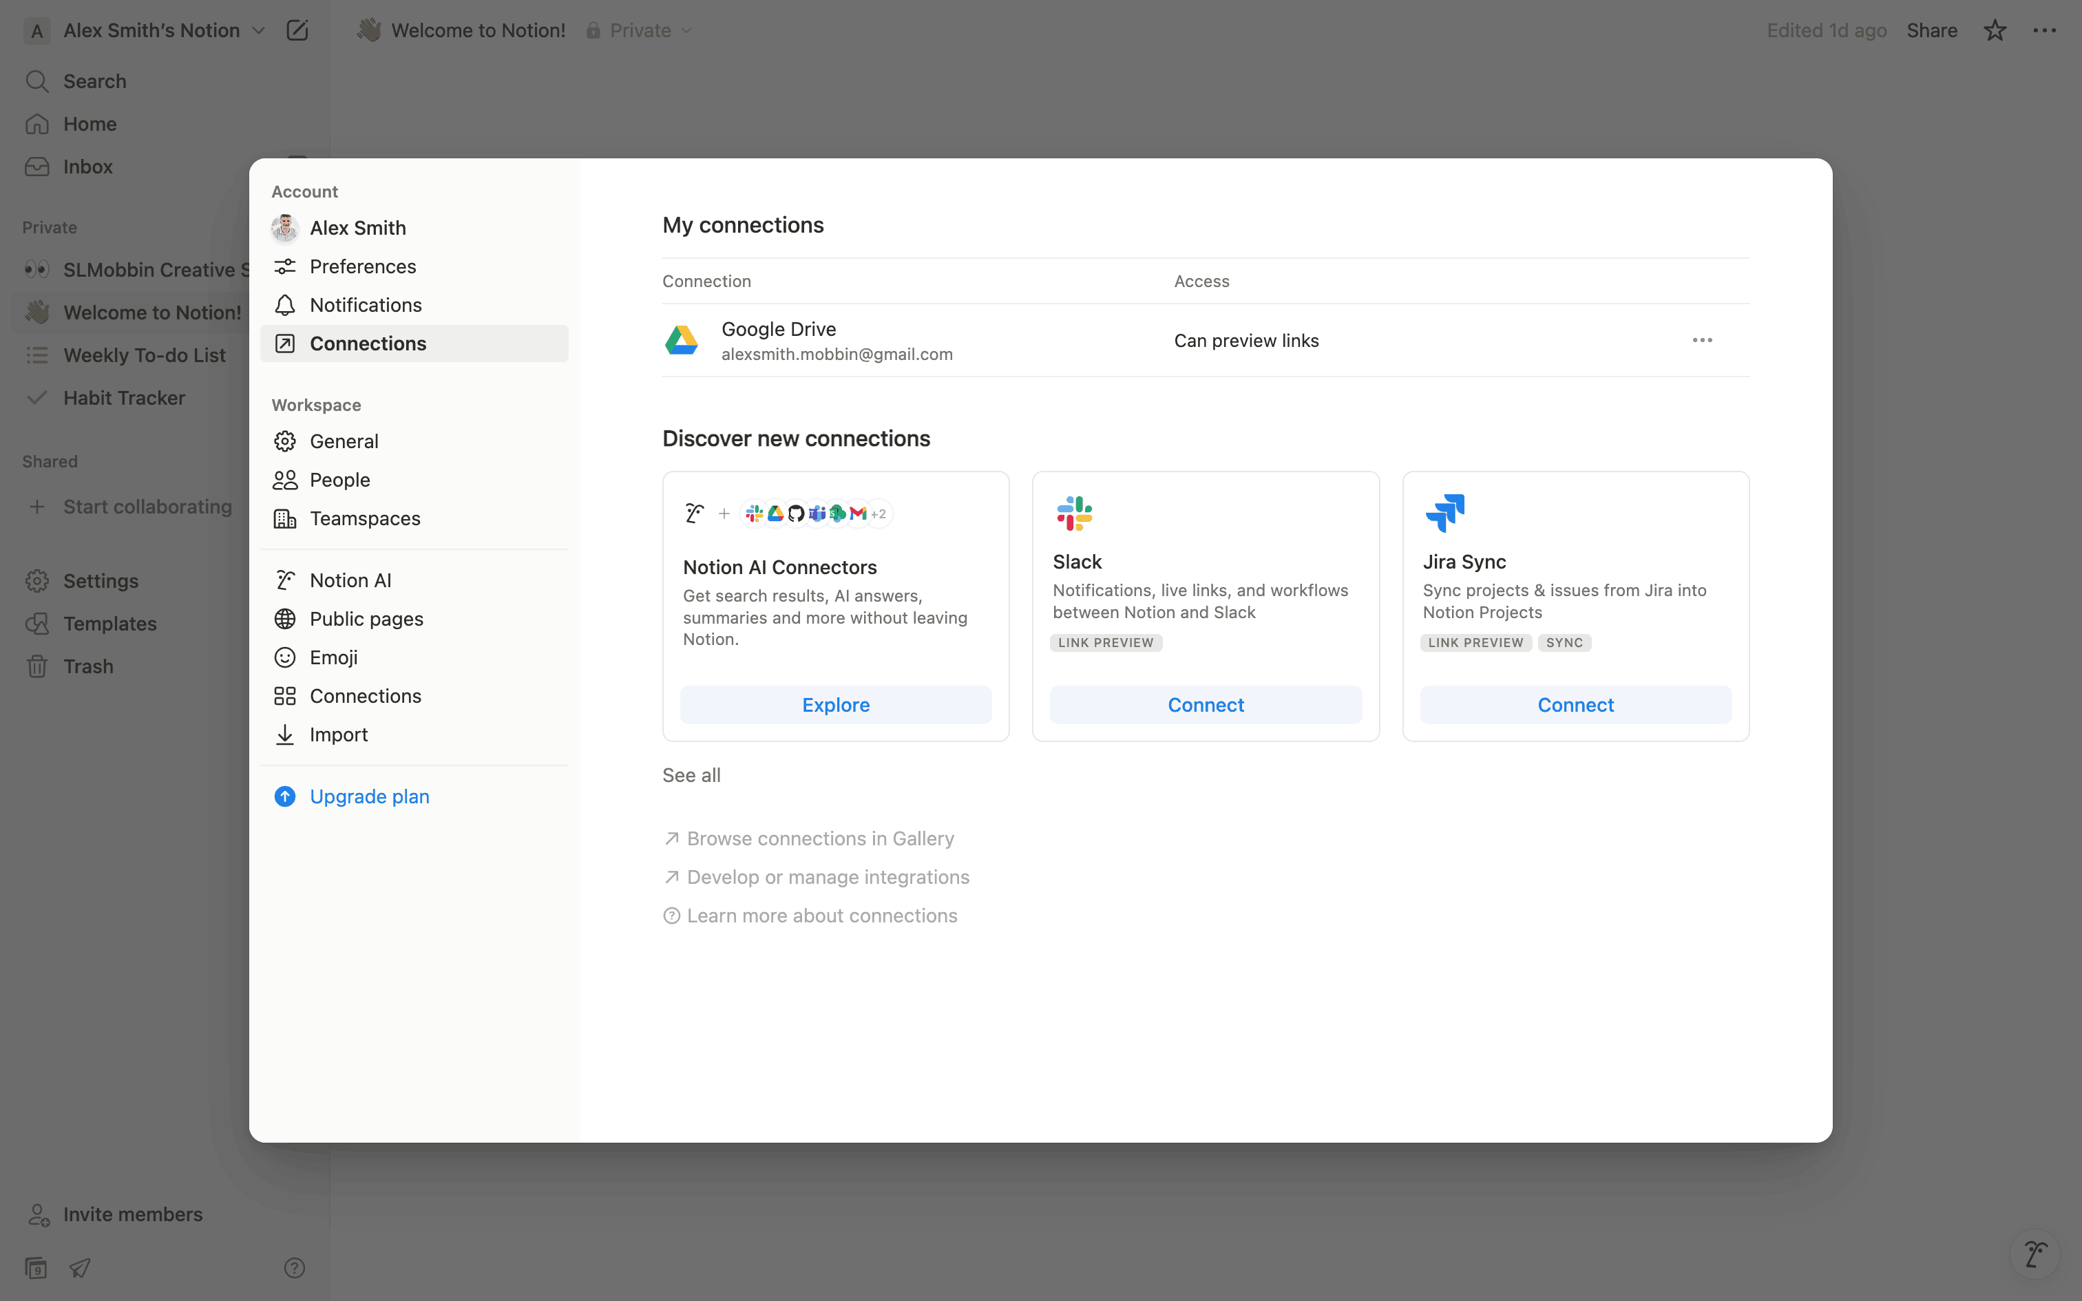2082x1301 pixels.
Task: Click the help question mark icon
Action: point(294,1267)
